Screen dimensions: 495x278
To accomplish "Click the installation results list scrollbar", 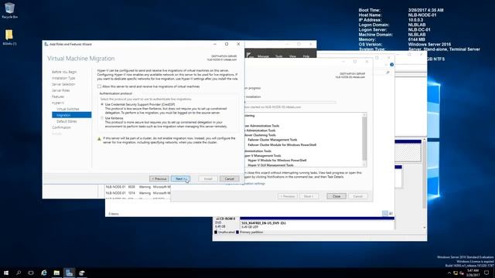I will [364, 139].
